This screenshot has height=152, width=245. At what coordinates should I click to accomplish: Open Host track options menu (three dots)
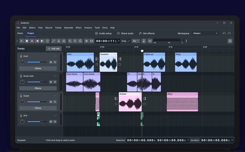click(55, 56)
